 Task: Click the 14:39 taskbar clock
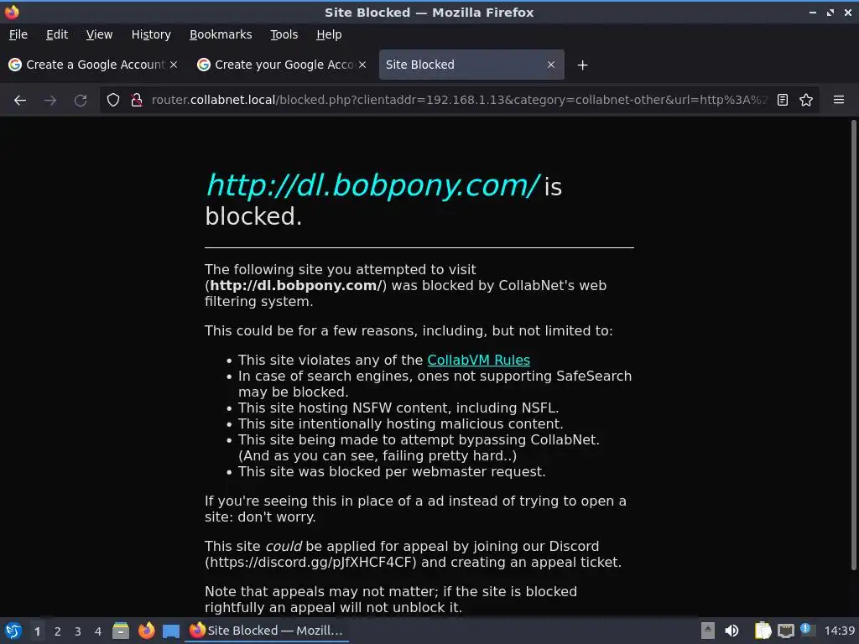(x=839, y=631)
